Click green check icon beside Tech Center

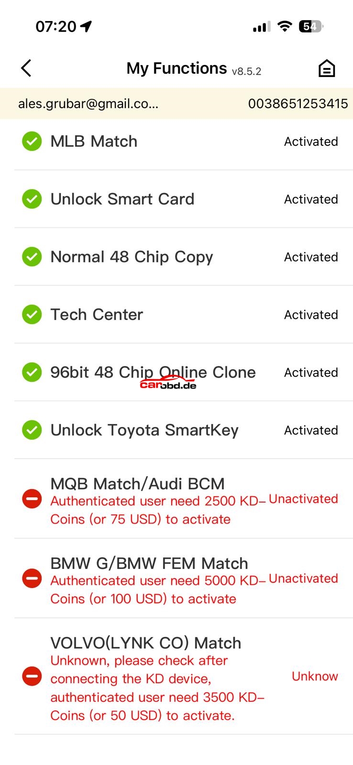click(x=32, y=315)
